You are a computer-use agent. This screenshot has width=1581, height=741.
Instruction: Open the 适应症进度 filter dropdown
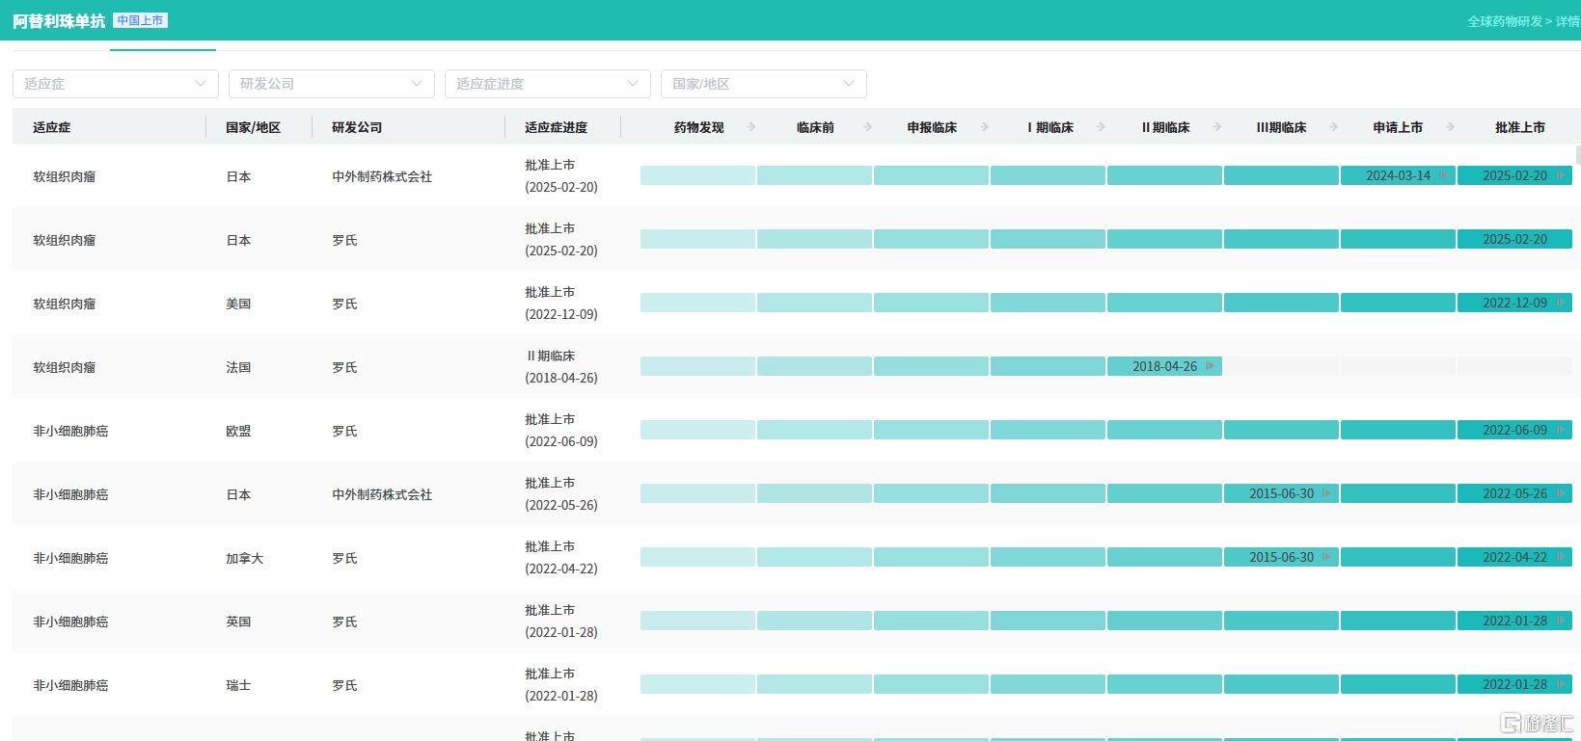pyautogui.click(x=547, y=84)
